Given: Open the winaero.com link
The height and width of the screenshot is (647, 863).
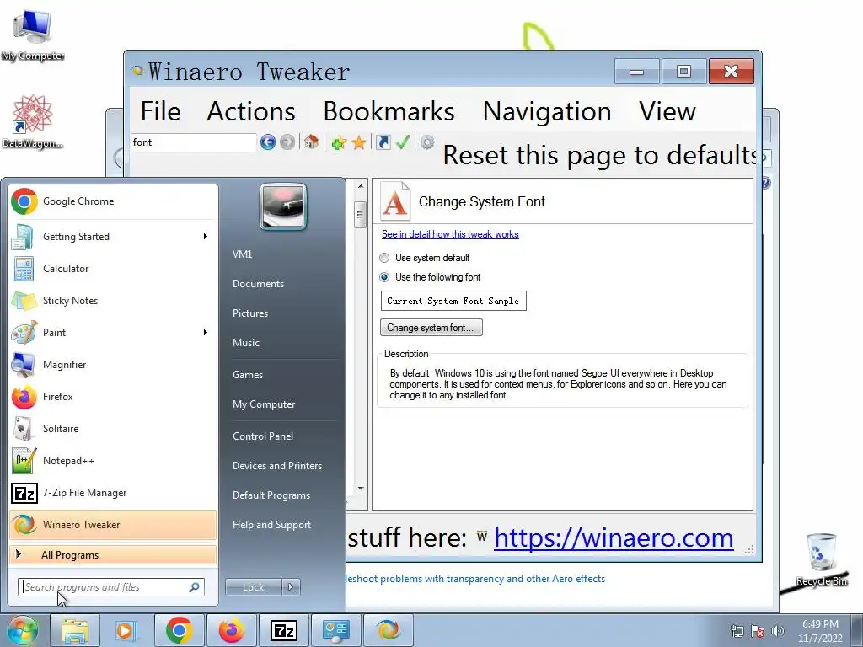Looking at the screenshot, I should click(614, 538).
